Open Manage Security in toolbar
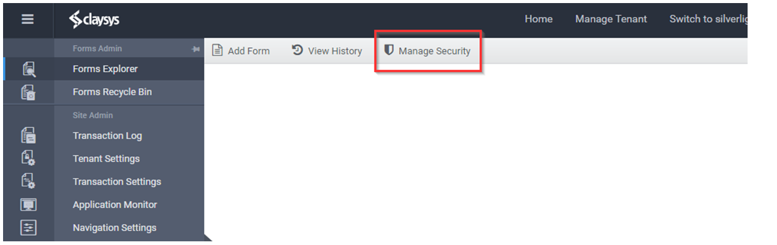Screen dimensions: 777x245 pyautogui.click(x=427, y=51)
